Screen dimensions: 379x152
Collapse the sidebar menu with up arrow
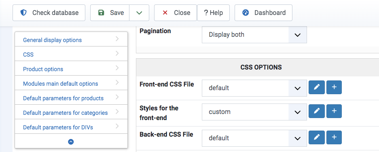71,141
